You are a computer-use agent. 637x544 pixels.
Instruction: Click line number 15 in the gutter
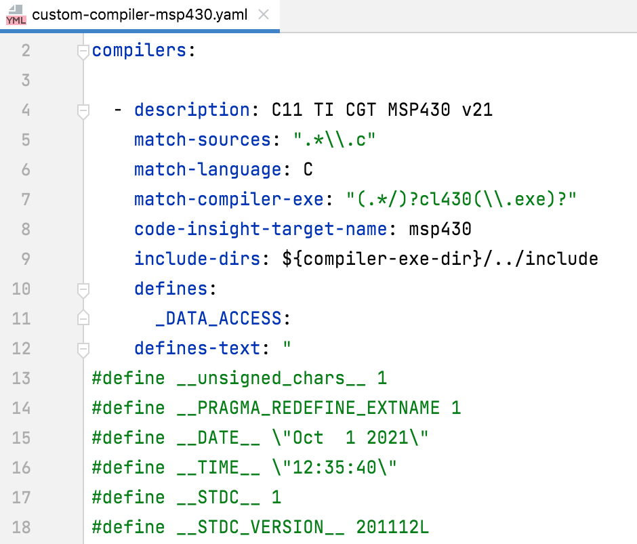pos(25,437)
